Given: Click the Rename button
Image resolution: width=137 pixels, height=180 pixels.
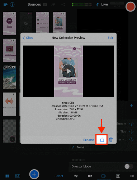Looking at the screenshot, I should point(89,140).
